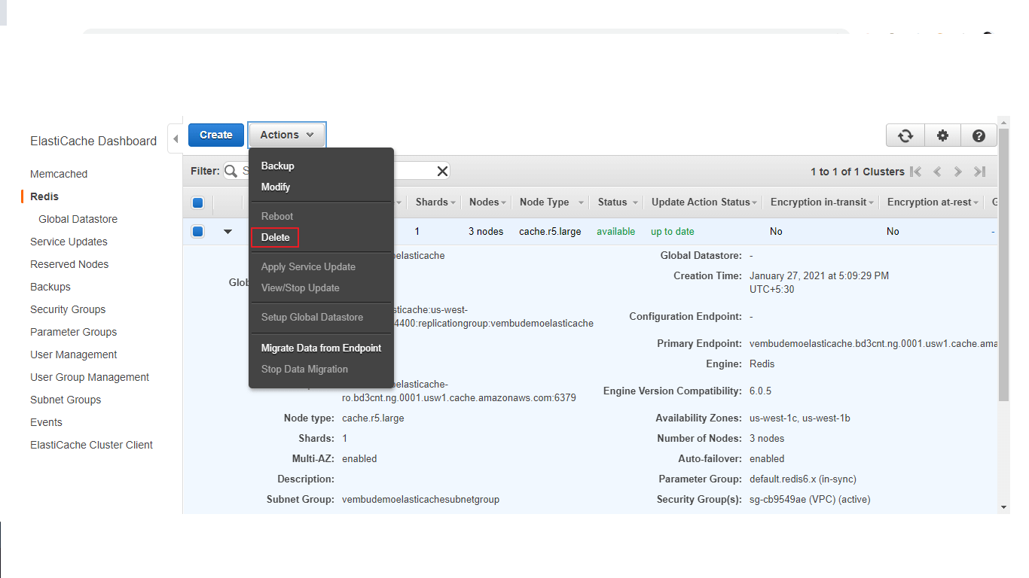
Task: Open Subnet Groups in the sidebar
Action: pos(66,400)
